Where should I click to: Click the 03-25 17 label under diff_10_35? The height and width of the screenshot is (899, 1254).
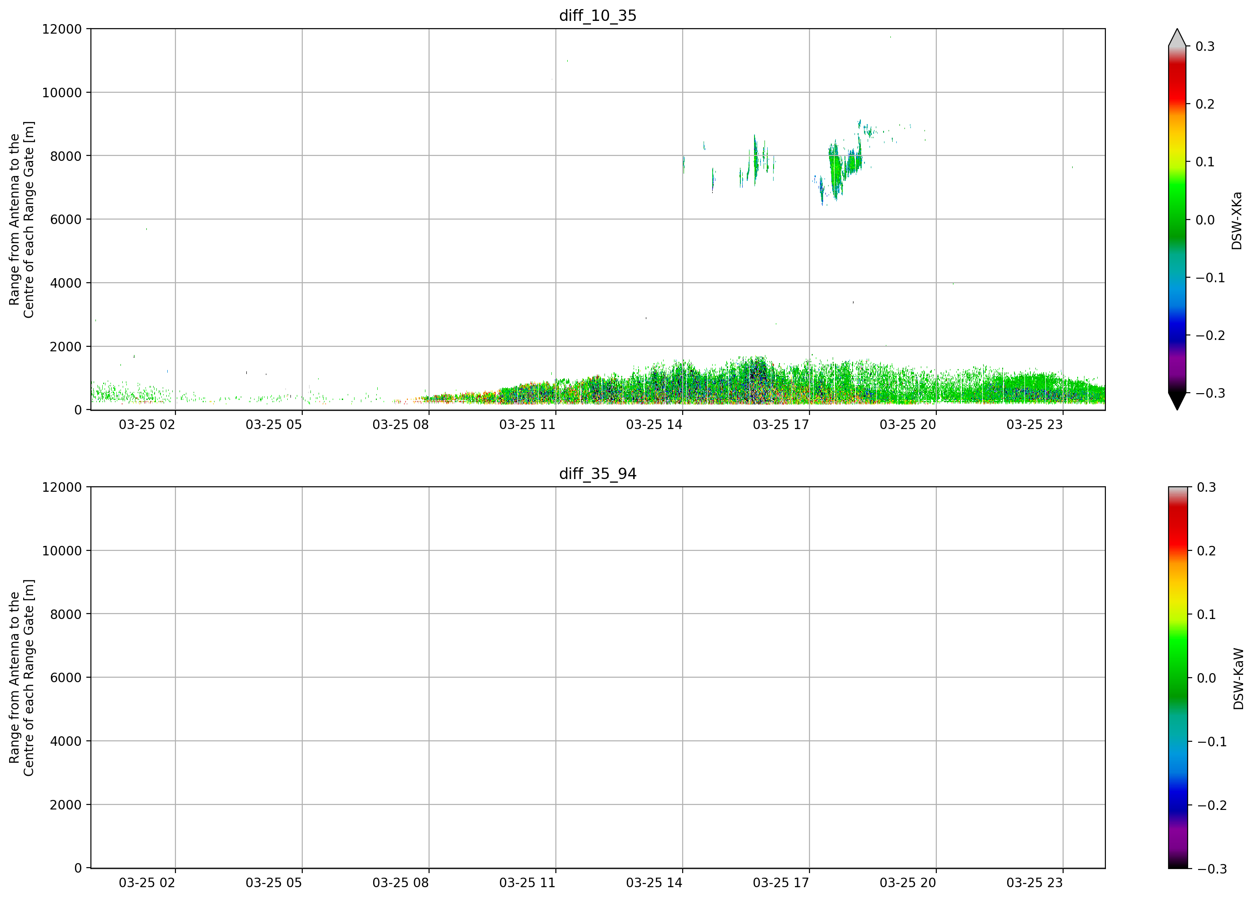coord(781,425)
